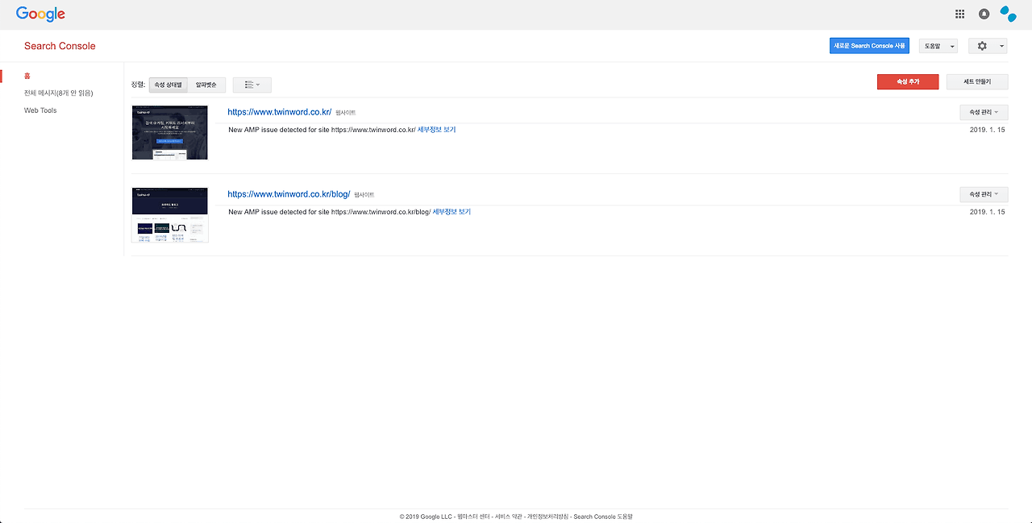The image size is (1032, 523).
Task: Open the settings gear menu
Action: point(980,46)
